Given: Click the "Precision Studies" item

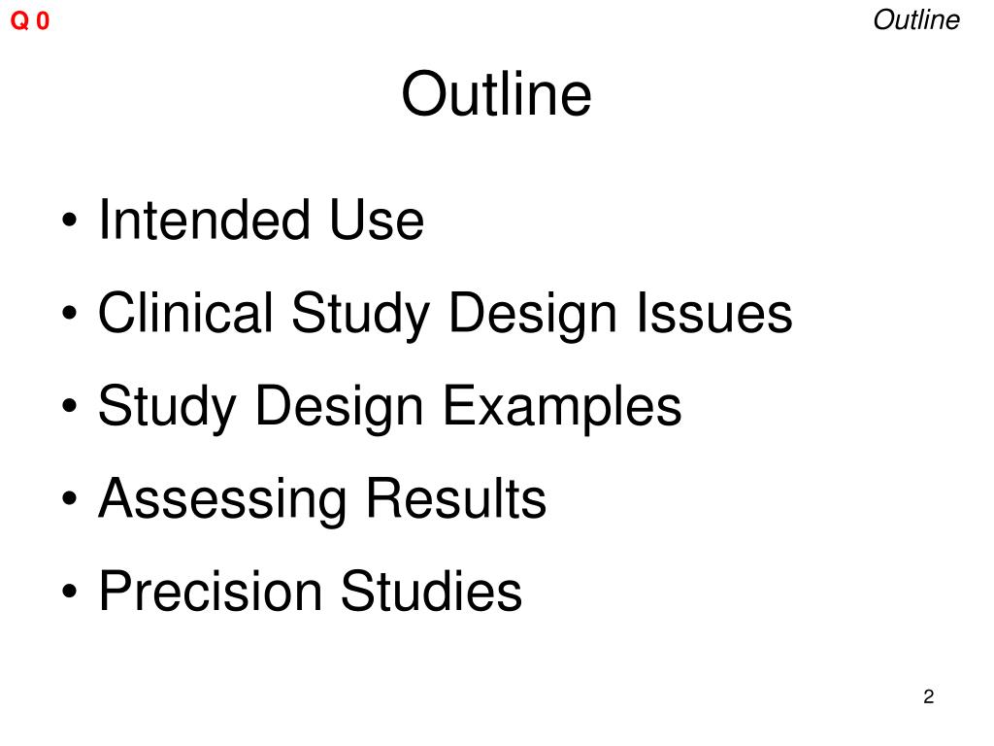Looking at the screenshot, I should point(310,592).
